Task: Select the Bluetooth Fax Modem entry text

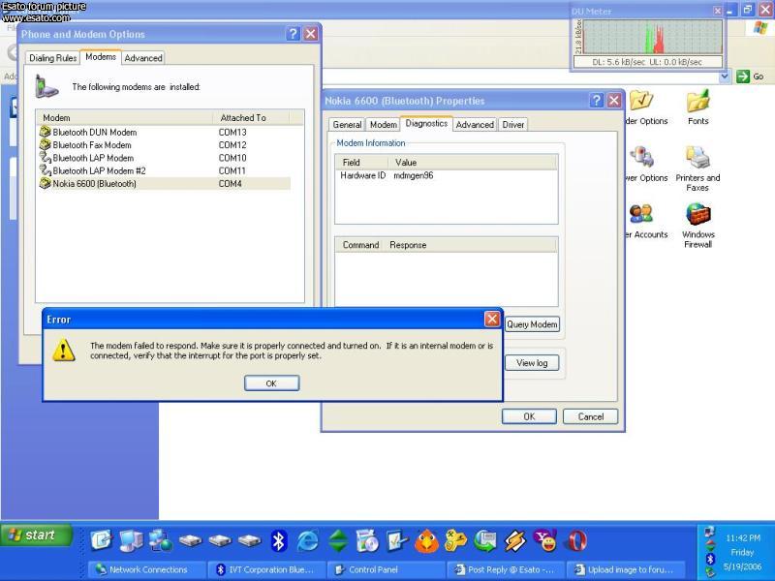Action: [92, 144]
